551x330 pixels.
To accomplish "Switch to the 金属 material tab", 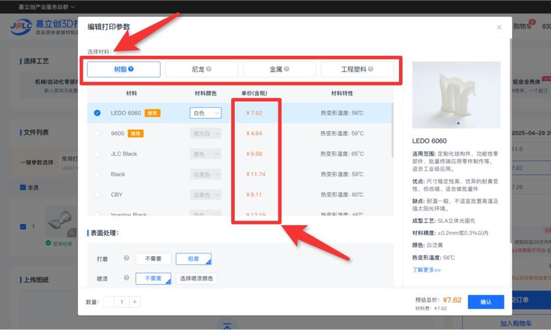I will click(x=280, y=69).
